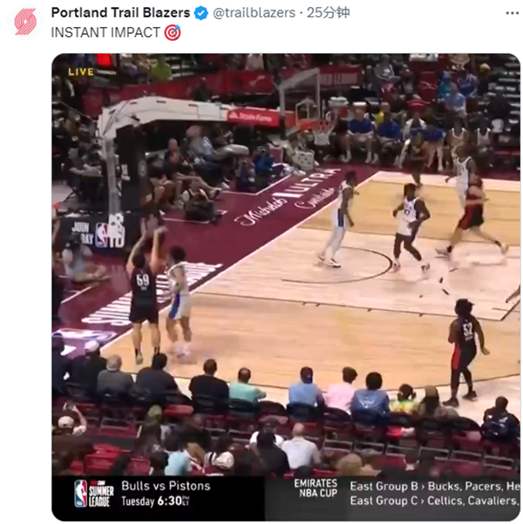Click the East Group C ticker line
523x524 pixels.
tap(434, 500)
